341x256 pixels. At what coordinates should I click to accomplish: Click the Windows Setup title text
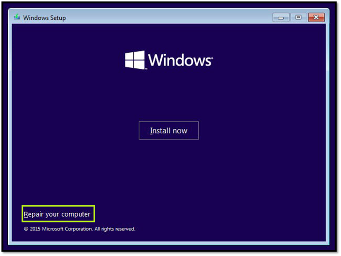44,18
